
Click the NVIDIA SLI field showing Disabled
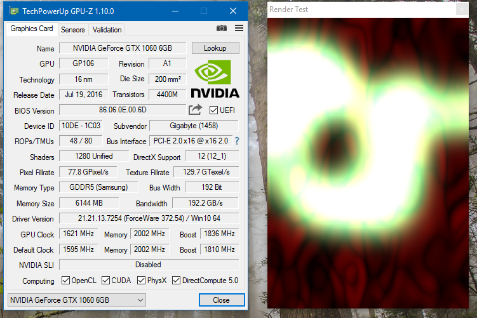click(149, 265)
